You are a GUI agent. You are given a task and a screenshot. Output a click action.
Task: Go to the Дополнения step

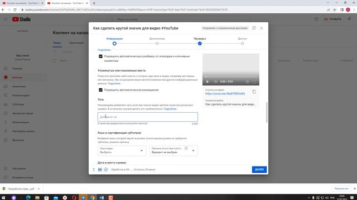tap(157, 41)
